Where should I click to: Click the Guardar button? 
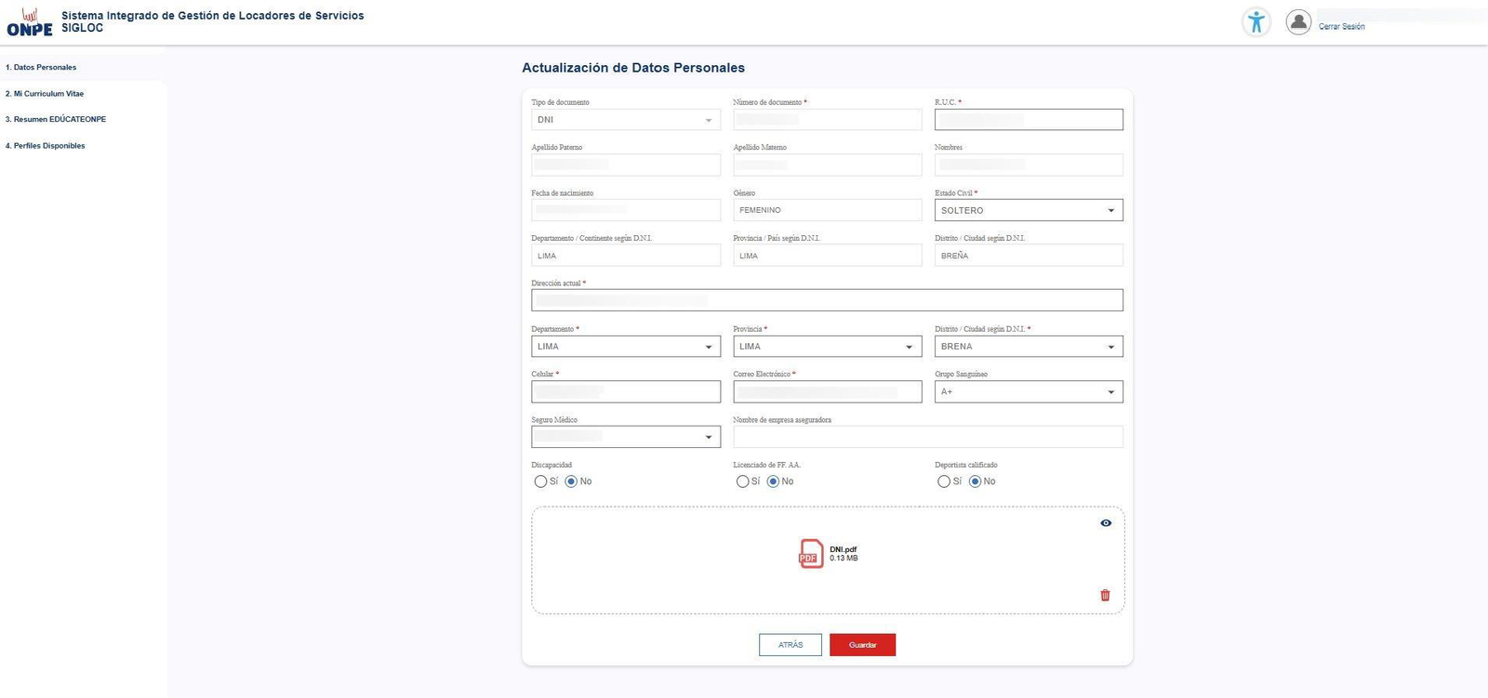coord(862,645)
